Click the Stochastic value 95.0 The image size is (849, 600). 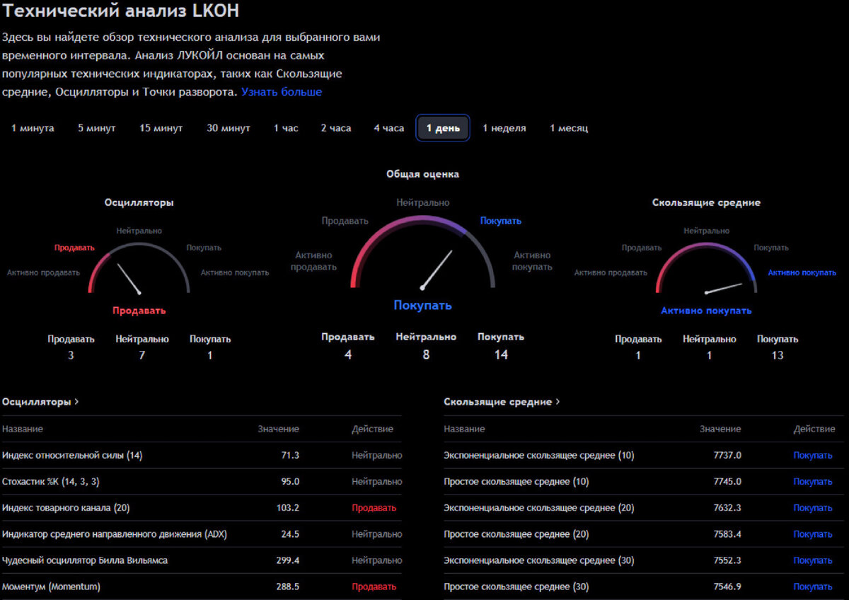tap(290, 481)
